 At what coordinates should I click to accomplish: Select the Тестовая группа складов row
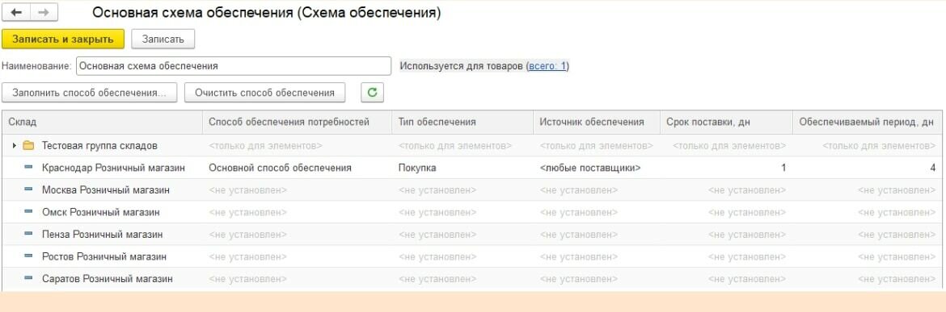[472, 145]
